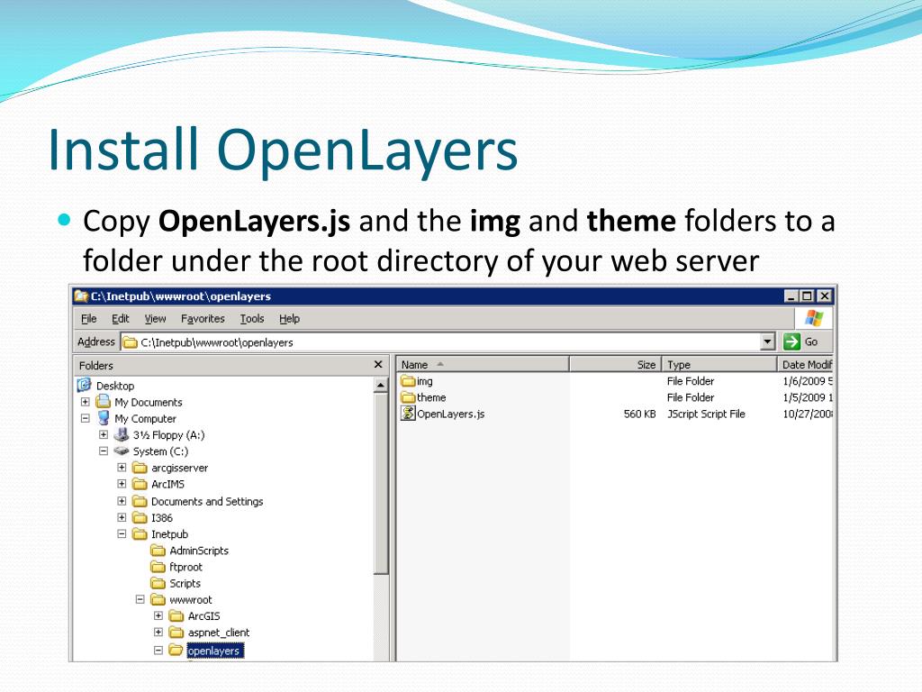The width and height of the screenshot is (922, 692).
Task: Click the Windows flag logo in menu bar
Action: coord(814,318)
